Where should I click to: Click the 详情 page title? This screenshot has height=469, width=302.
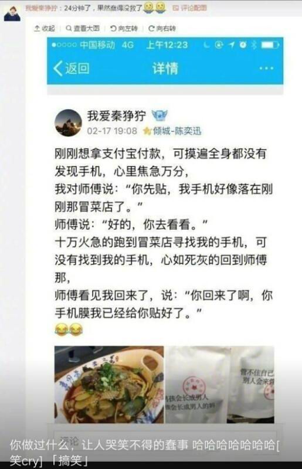tap(165, 68)
